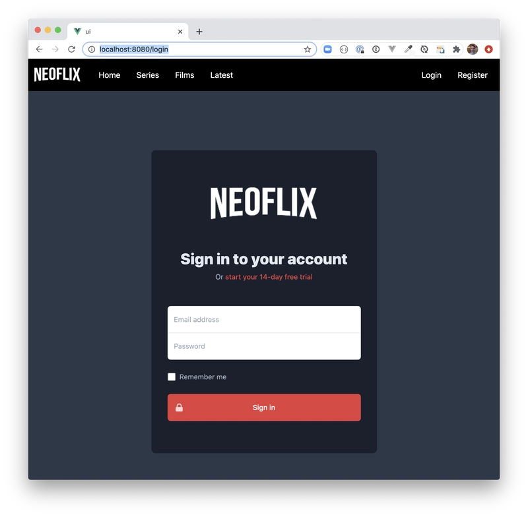This screenshot has width=528, height=517.
Task: View site info icon in address bar
Action: tap(92, 49)
